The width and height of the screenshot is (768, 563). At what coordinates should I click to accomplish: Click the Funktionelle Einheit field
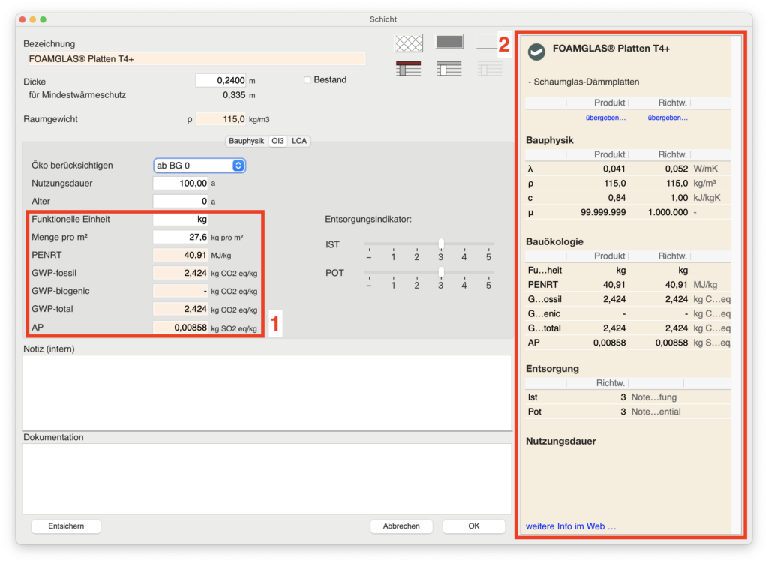coord(180,220)
